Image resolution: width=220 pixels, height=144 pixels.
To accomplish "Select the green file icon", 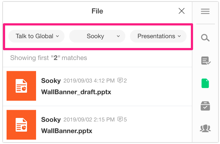I will pos(205,83).
